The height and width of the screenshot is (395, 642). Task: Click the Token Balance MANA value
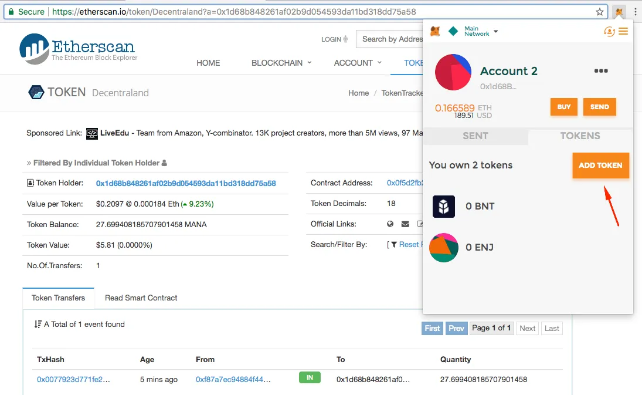pyautogui.click(x=151, y=225)
